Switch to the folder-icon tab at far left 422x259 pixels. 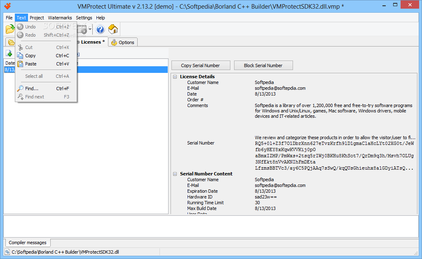click(11, 42)
